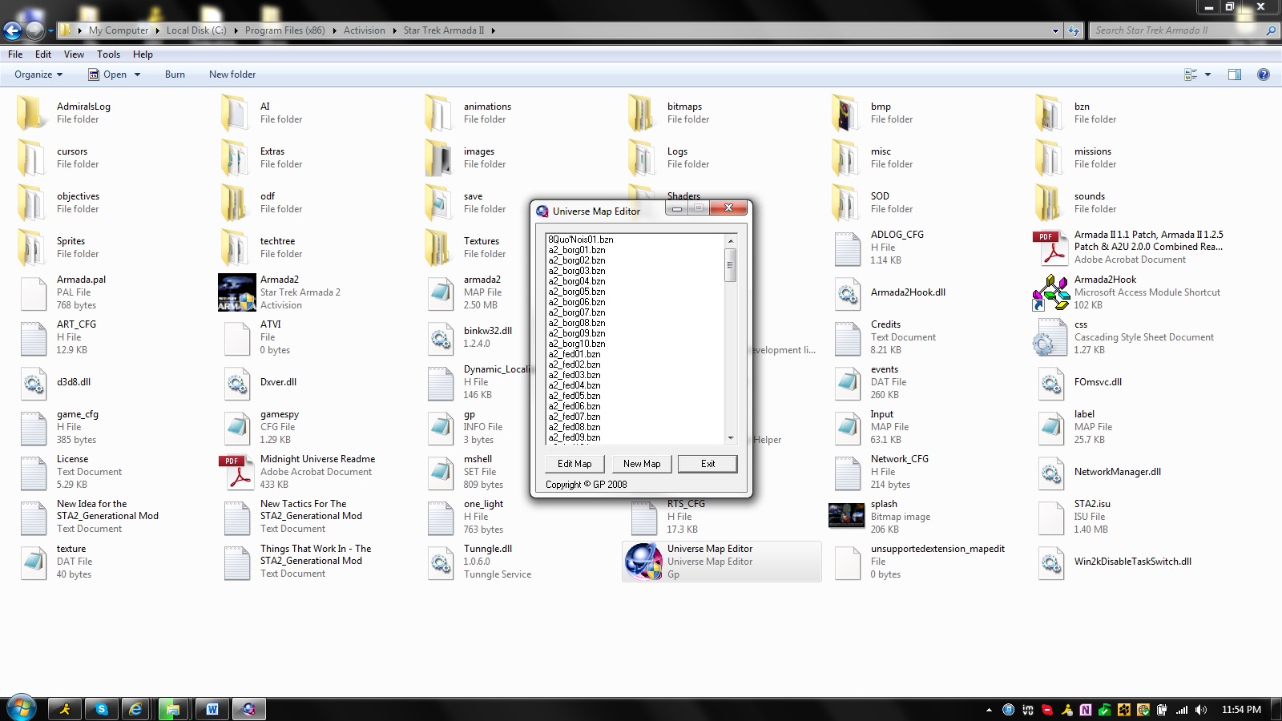Open Skype from the taskbar
Screen dimensions: 1282x721
click(102, 709)
